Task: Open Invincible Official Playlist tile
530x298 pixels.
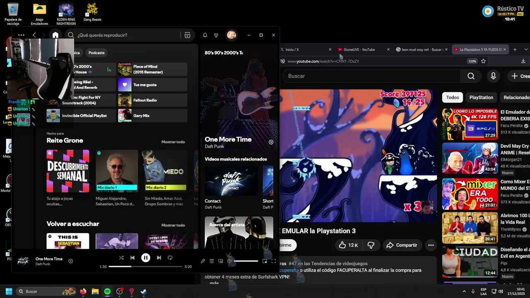Action: coord(81,115)
